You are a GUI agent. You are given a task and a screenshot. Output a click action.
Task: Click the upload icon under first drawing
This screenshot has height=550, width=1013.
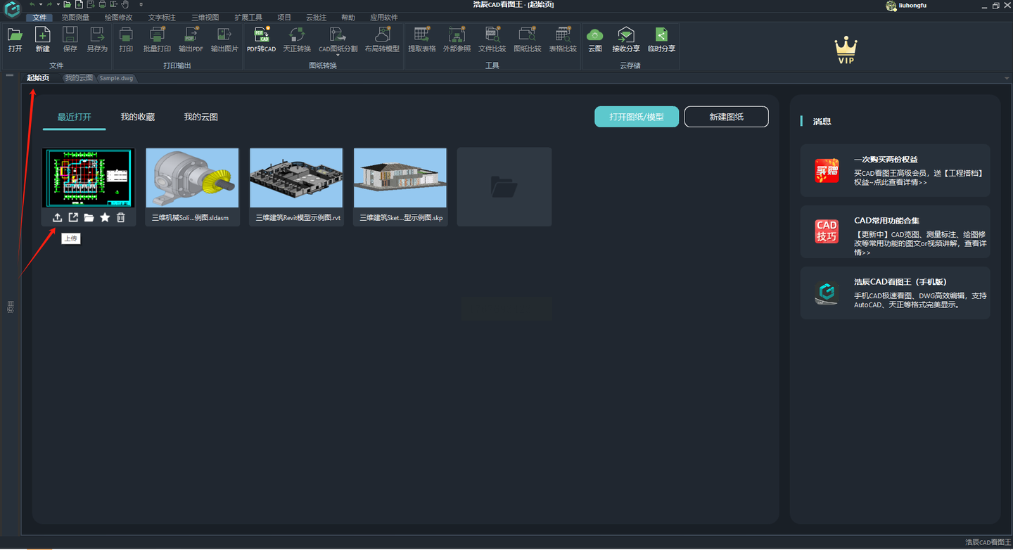[58, 218]
